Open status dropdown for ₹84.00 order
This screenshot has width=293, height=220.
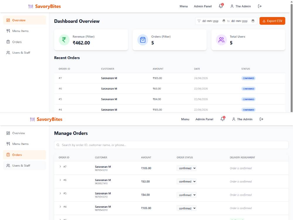click(x=186, y=195)
